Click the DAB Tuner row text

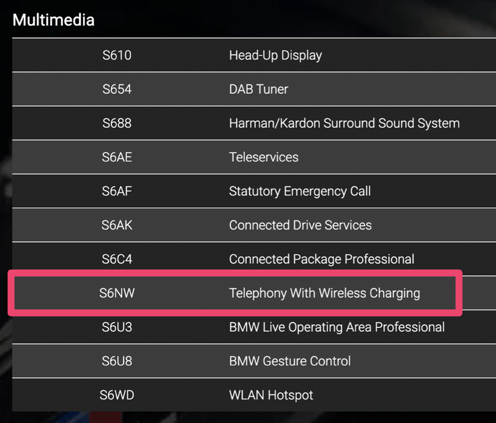click(x=259, y=89)
